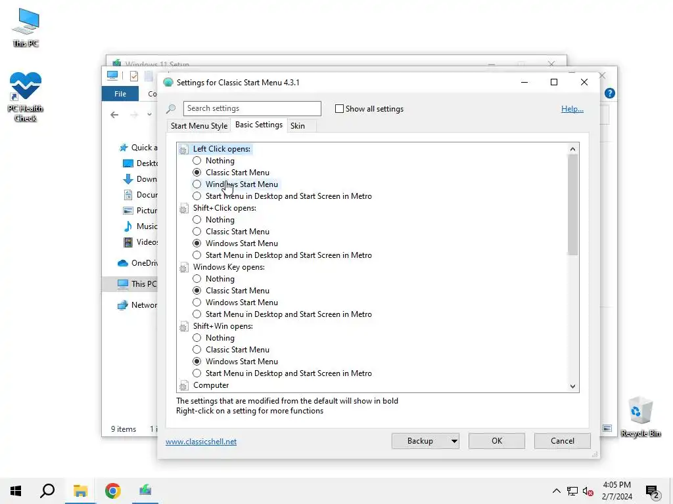The image size is (673, 504).
Task: Open taskbar search magnifier
Action: pyautogui.click(x=47, y=491)
